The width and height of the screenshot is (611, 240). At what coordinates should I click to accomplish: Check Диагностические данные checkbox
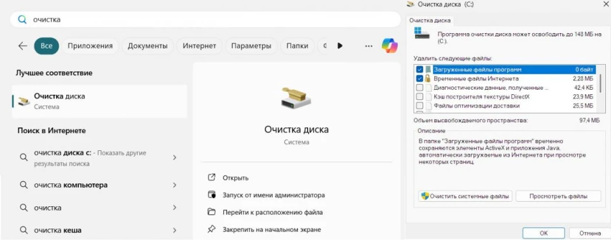(419, 88)
